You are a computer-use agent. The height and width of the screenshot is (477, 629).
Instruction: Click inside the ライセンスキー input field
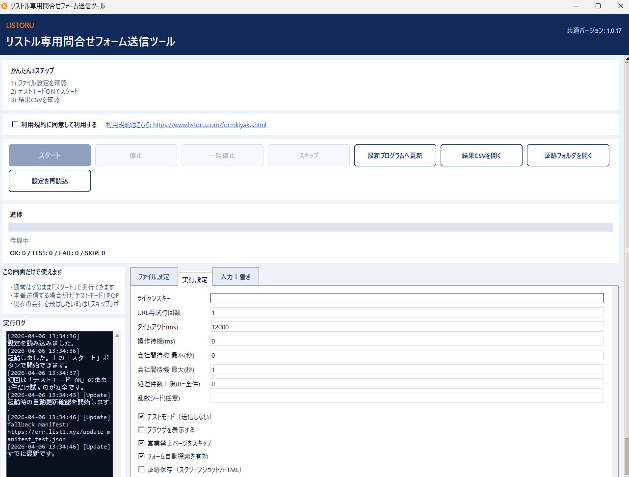click(406, 297)
